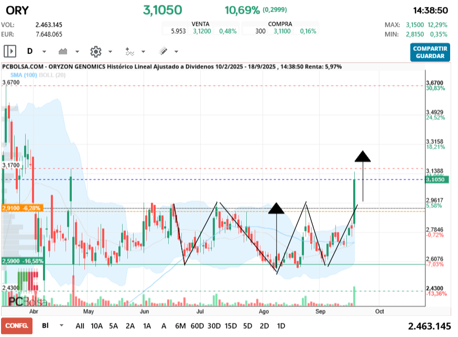Click the VENTA volume 5.953
The height and width of the screenshot is (337, 458).
pyautogui.click(x=178, y=31)
